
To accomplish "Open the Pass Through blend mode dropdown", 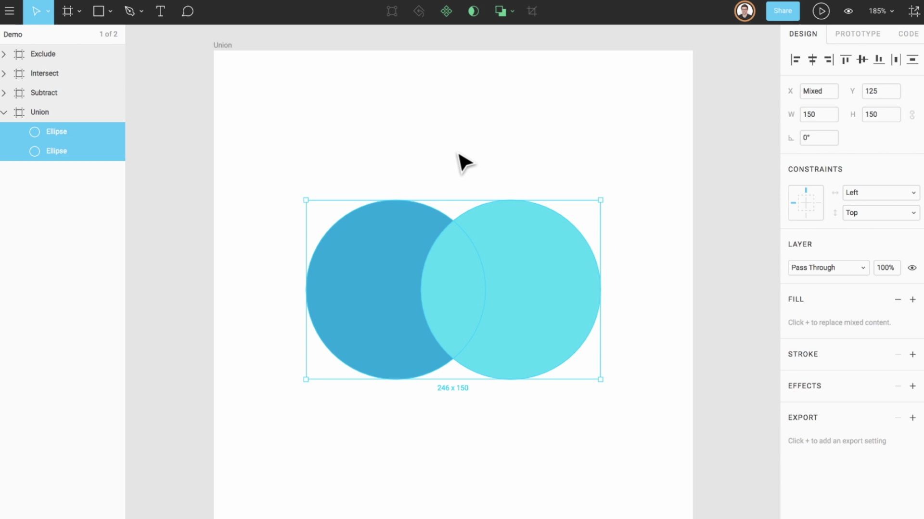I will (828, 268).
